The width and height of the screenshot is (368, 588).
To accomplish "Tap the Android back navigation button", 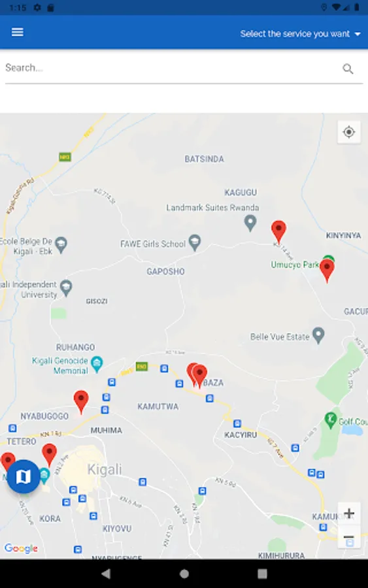I will click(x=106, y=574).
